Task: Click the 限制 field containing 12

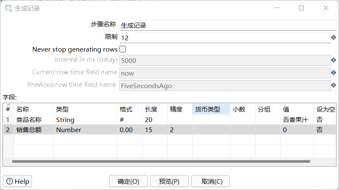Action: coord(225,38)
